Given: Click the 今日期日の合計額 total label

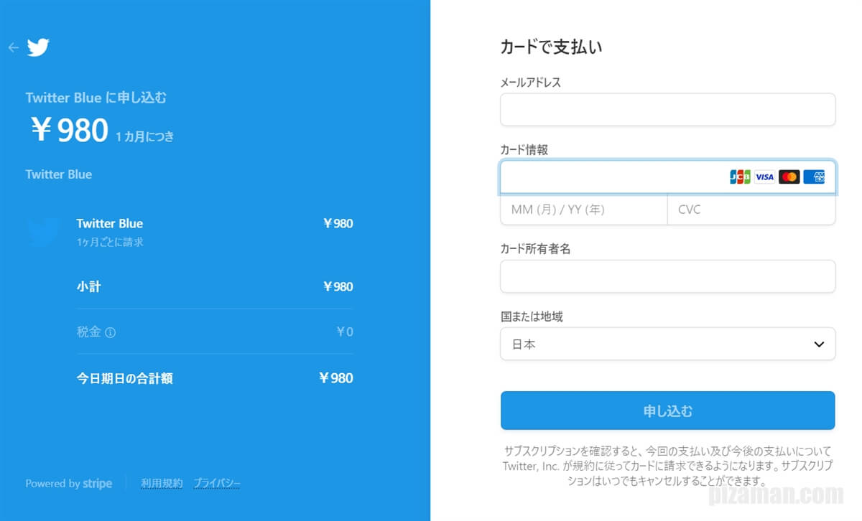Looking at the screenshot, I should [x=125, y=378].
